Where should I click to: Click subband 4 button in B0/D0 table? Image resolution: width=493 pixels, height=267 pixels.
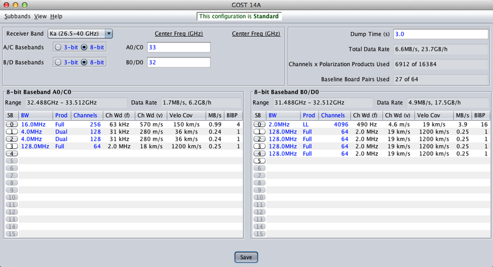tap(259, 153)
